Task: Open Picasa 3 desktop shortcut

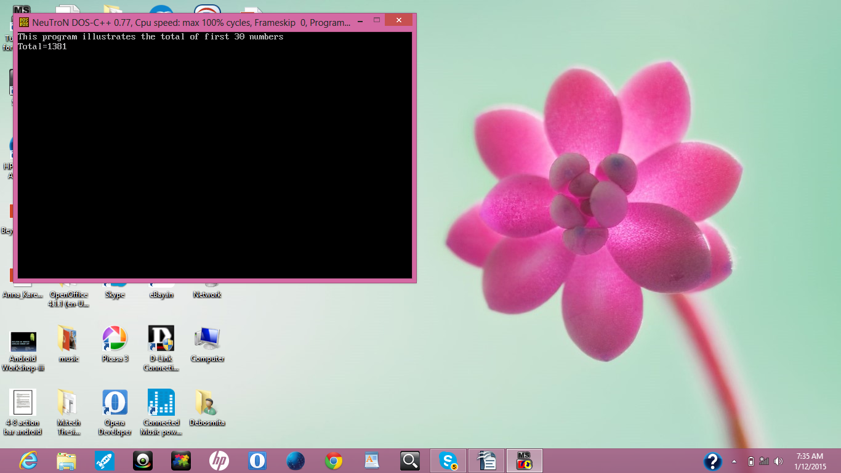Action: 115,339
